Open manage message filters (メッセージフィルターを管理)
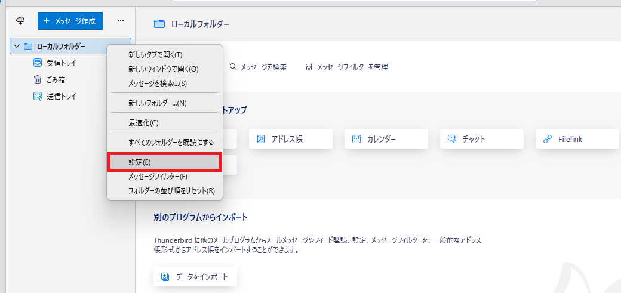 (x=346, y=67)
